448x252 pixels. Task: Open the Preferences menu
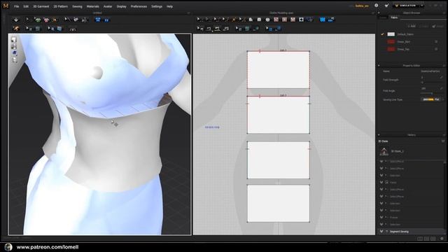(x=139, y=6)
